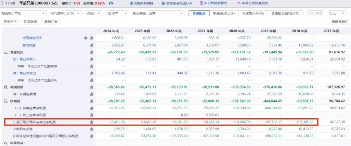Toggle the 最新在右 column order
Image resolution: width=351 pixels, height=146 pixels.
pyautogui.click(x=51, y=22)
